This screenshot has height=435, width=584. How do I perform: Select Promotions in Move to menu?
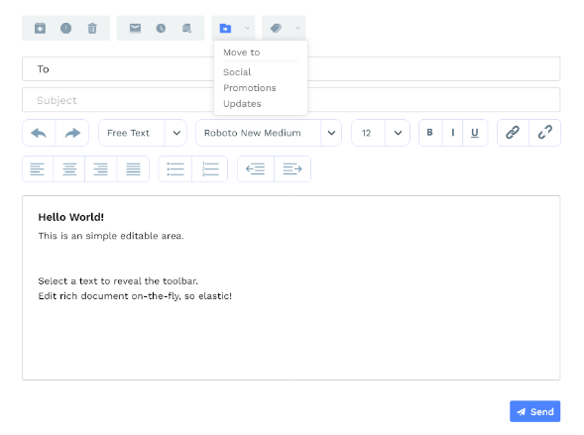(250, 88)
